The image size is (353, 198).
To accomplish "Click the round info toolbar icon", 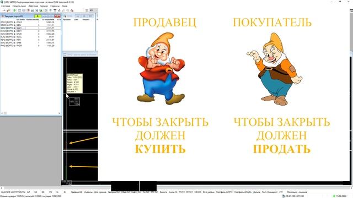I will [x=50, y=10].
